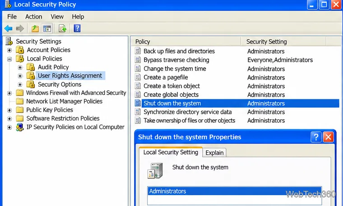Click the server icon in Properties dialog

(x=155, y=170)
